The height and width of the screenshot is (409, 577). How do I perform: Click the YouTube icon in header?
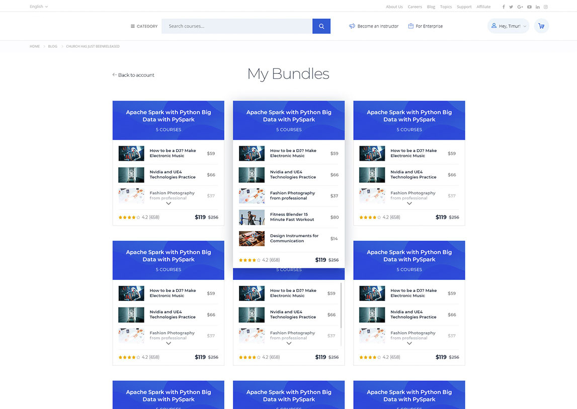[529, 7]
